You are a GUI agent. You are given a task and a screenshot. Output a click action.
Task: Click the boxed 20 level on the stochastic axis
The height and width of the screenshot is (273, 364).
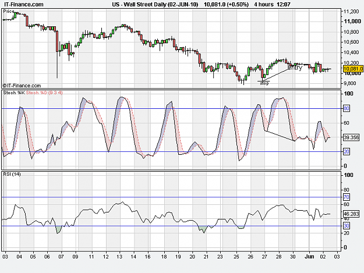point(347,152)
